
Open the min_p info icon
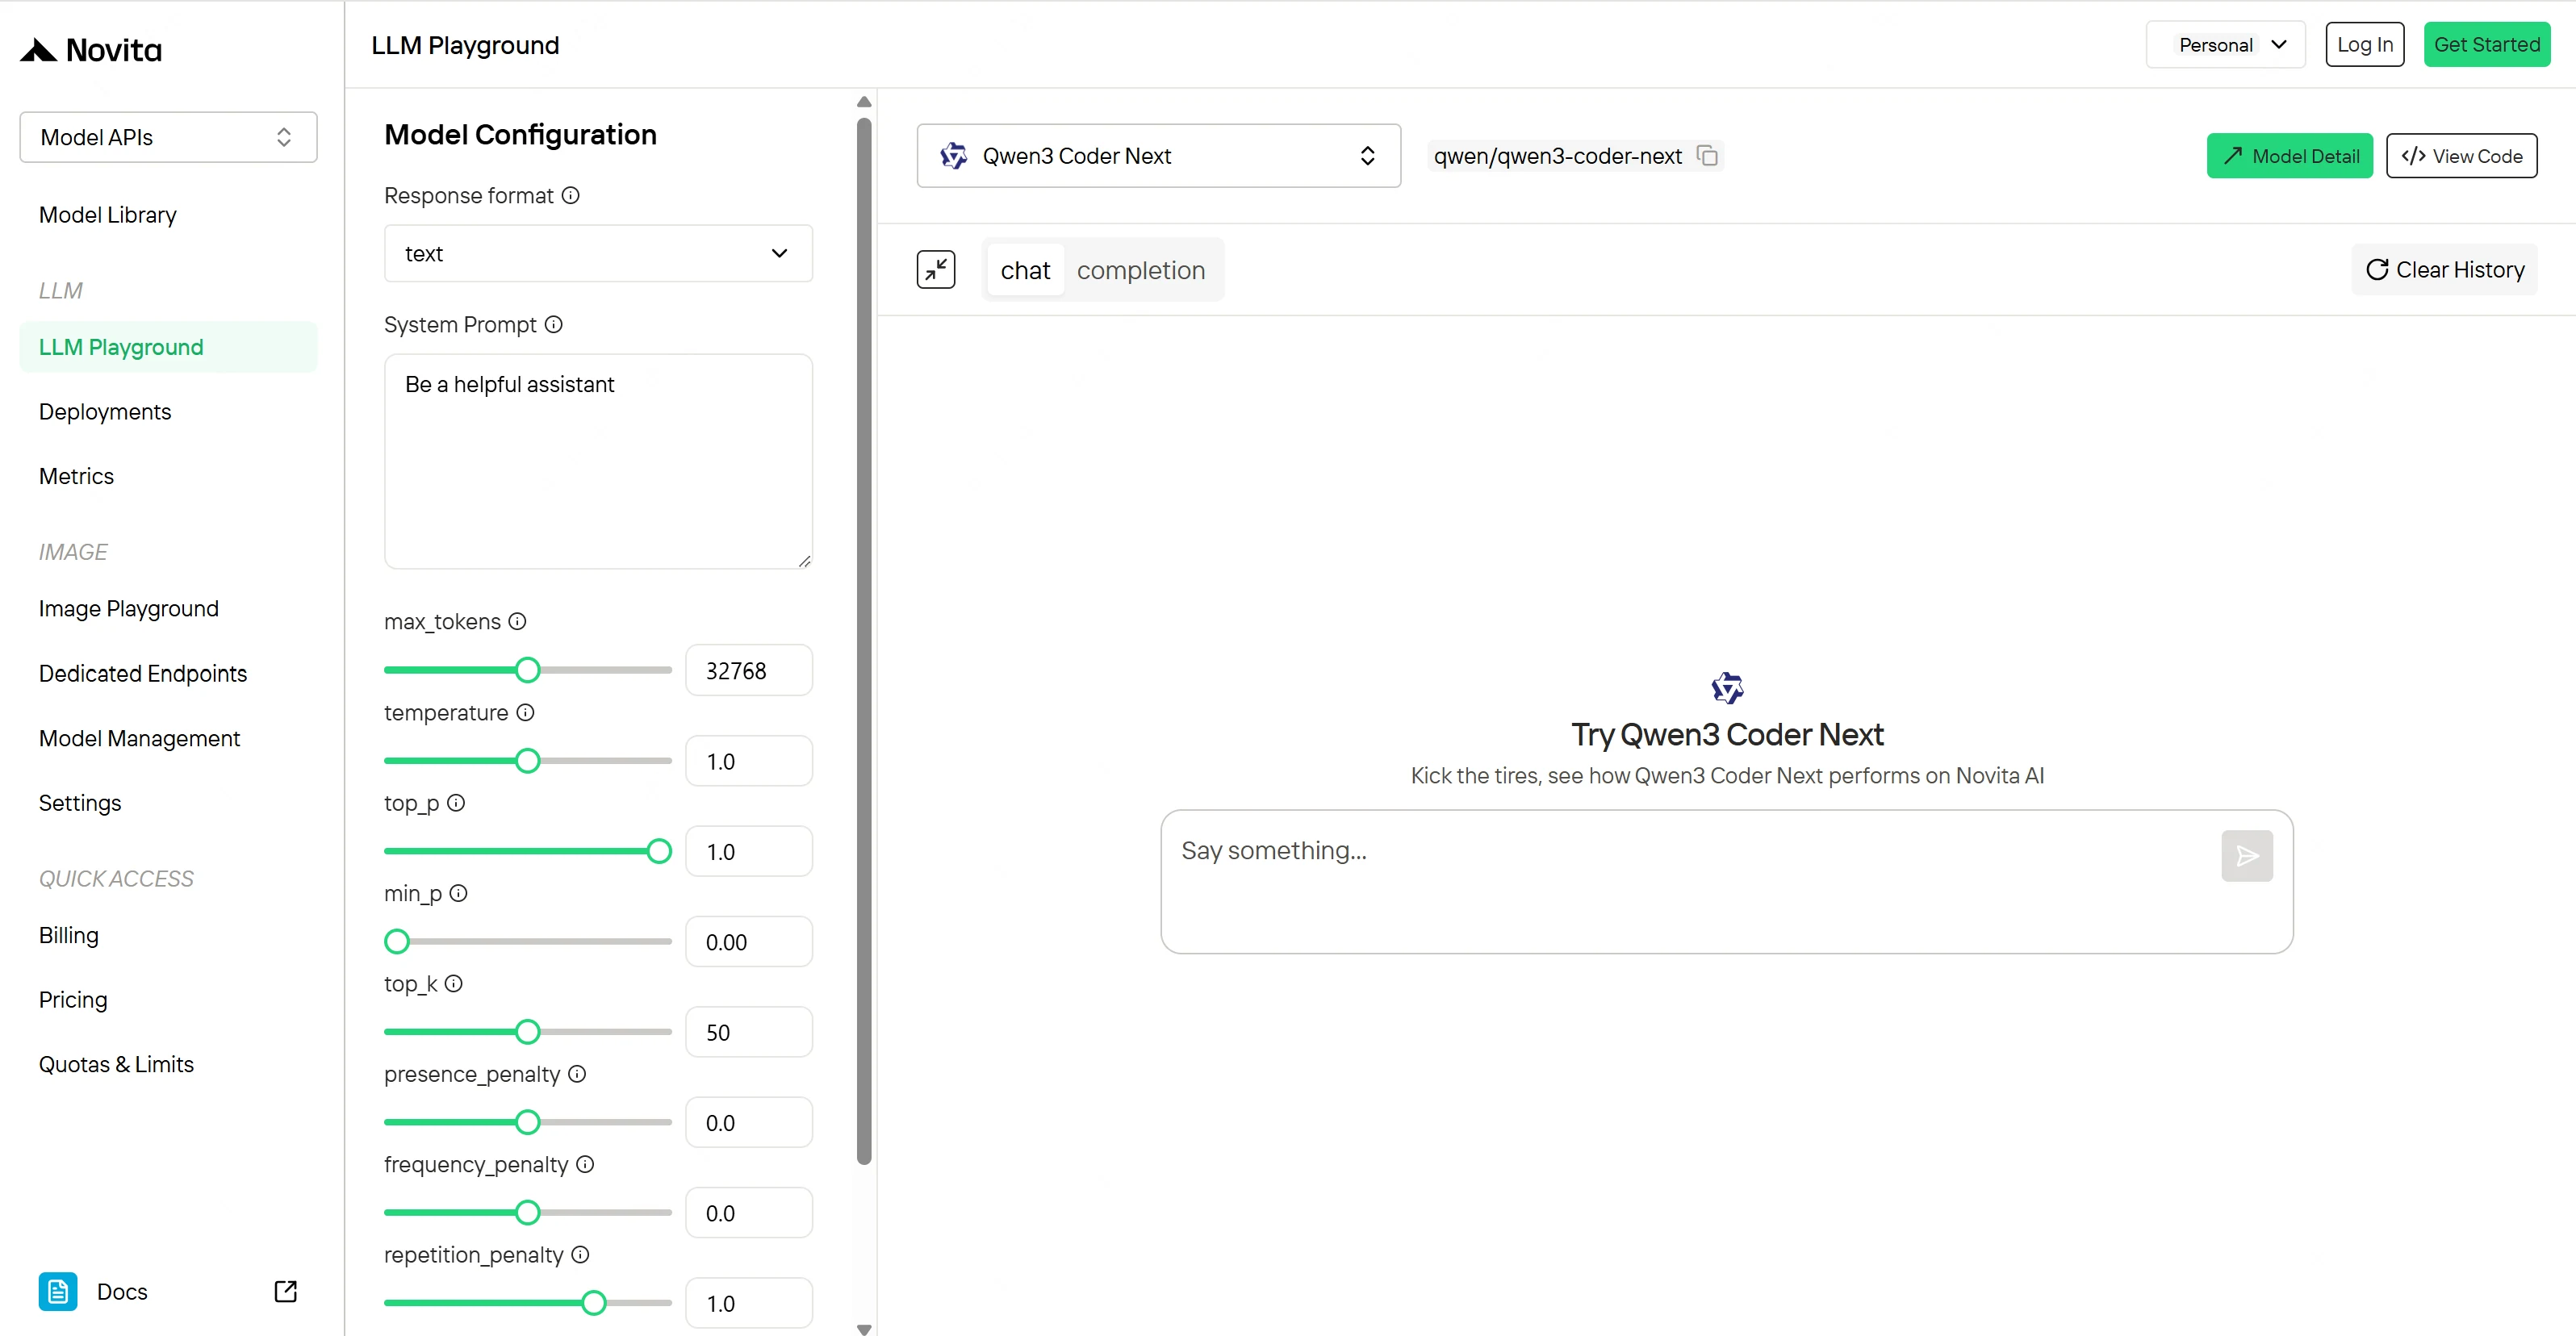459,893
